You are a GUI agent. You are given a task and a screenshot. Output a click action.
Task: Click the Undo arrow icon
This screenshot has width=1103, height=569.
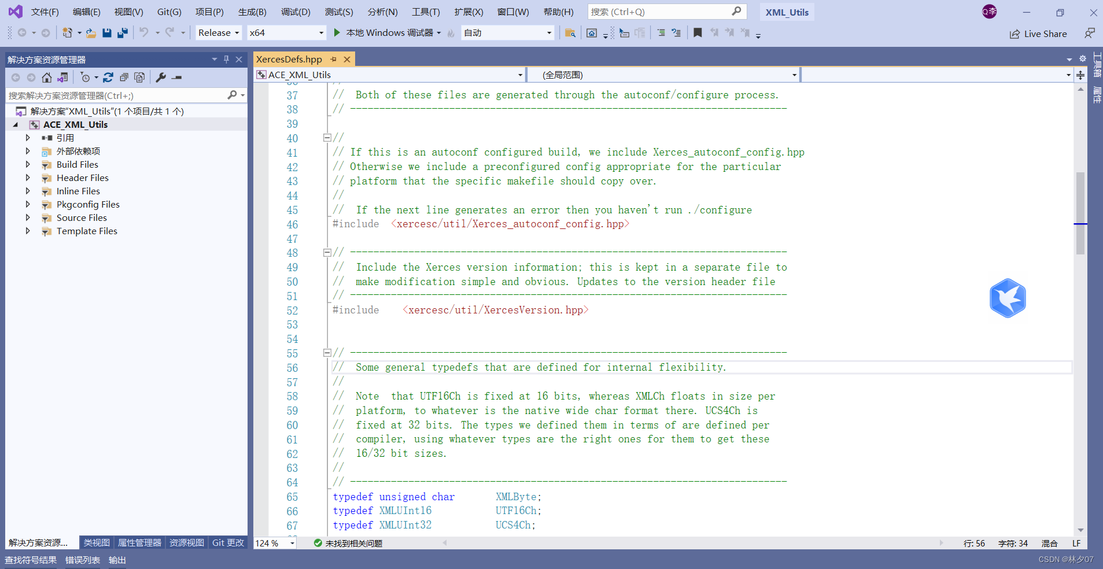[144, 33]
